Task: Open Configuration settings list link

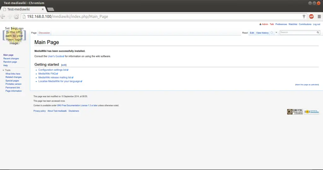Action: (53, 70)
